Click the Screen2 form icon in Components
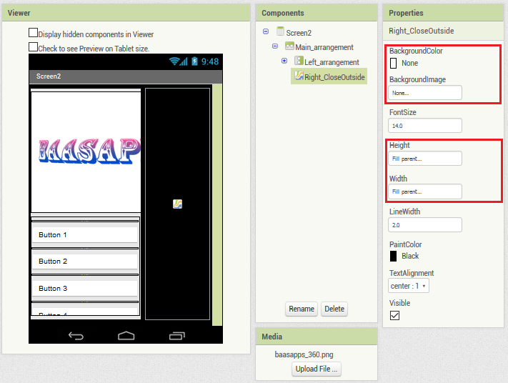This screenshot has width=508, height=383. [x=280, y=31]
